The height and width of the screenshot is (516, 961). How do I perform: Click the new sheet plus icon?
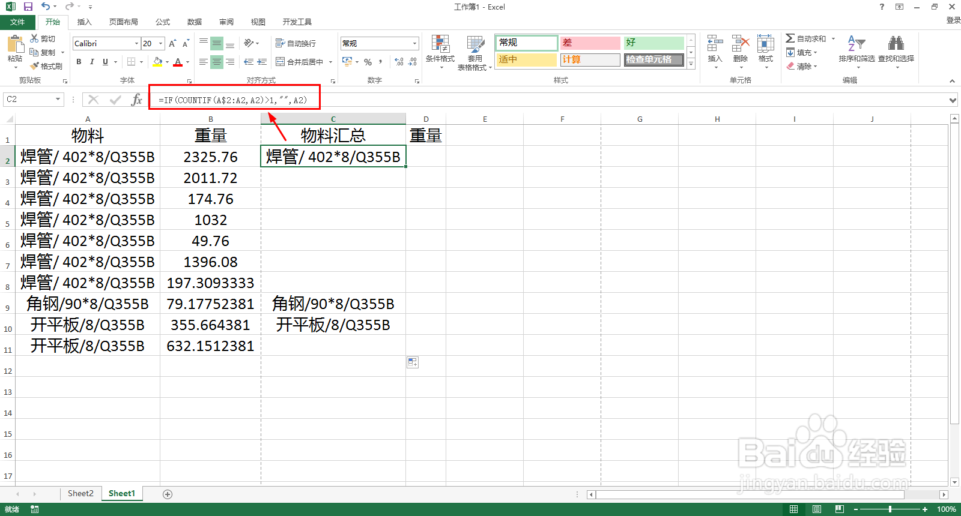(x=168, y=494)
